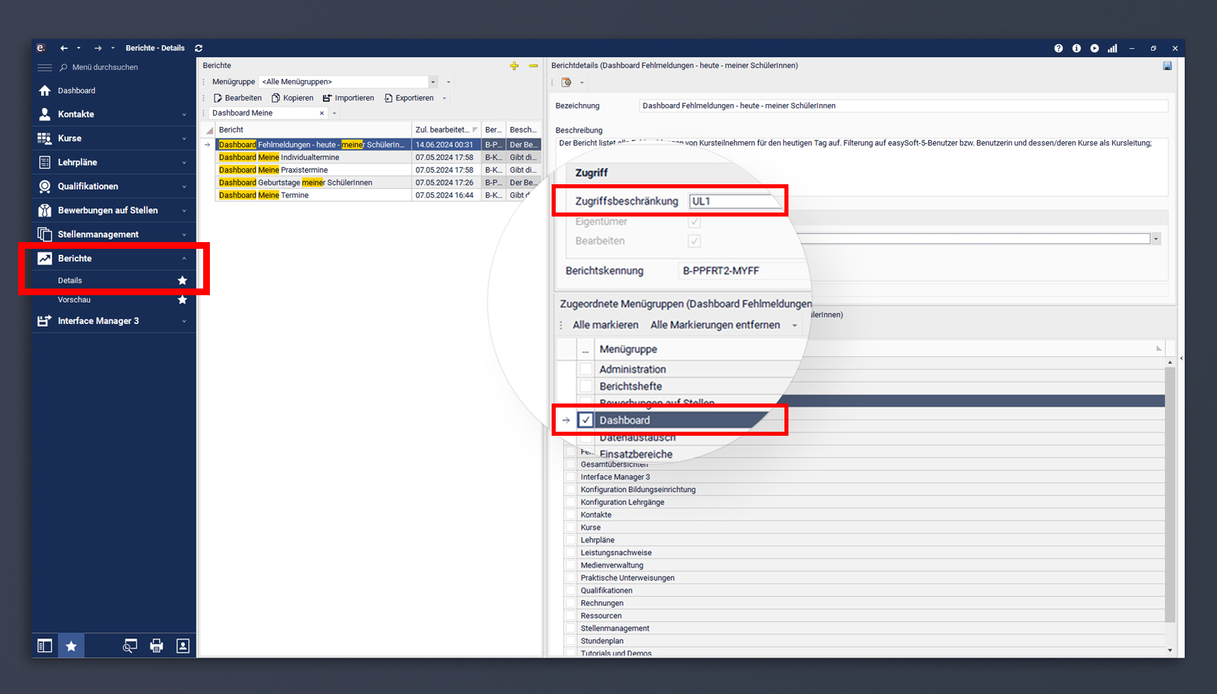This screenshot has height=694, width=1217.
Task: Check the Stundenplan menu group checkbox
Action: pyautogui.click(x=571, y=642)
